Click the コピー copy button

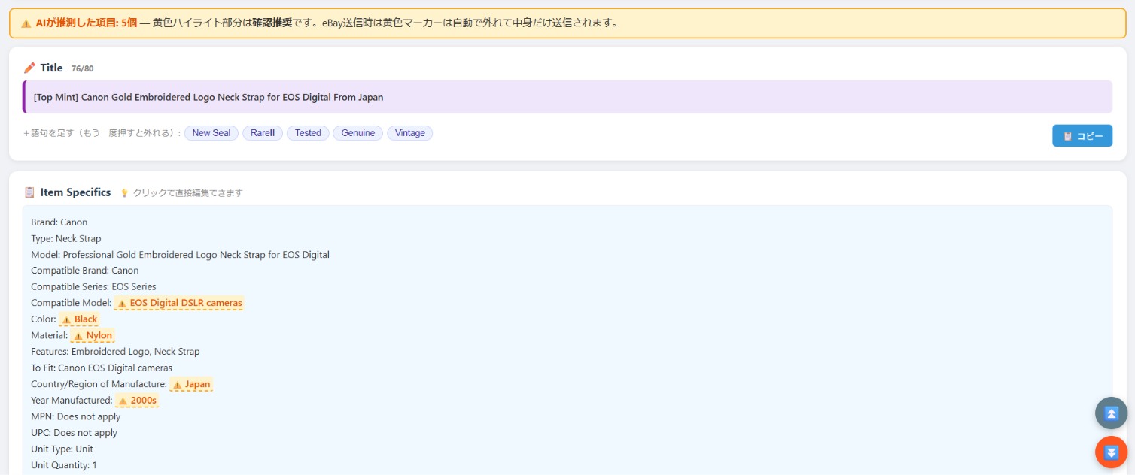pyautogui.click(x=1082, y=136)
